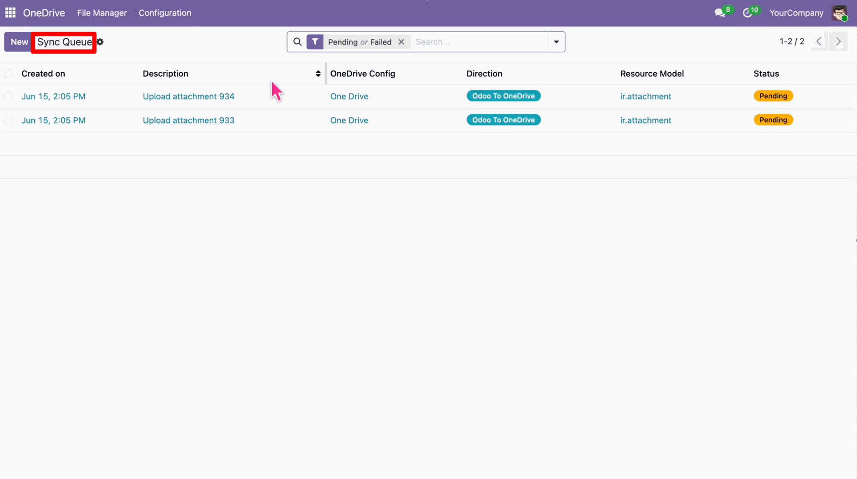Create a New sync queue record
This screenshot has width=857, height=479.
pos(19,42)
